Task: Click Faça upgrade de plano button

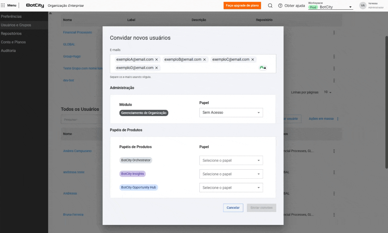Action: click(242, 6)
